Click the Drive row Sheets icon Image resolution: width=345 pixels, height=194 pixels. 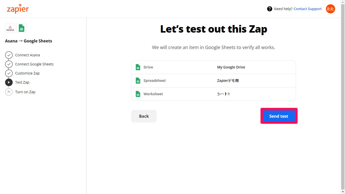[x=138, y=67]
